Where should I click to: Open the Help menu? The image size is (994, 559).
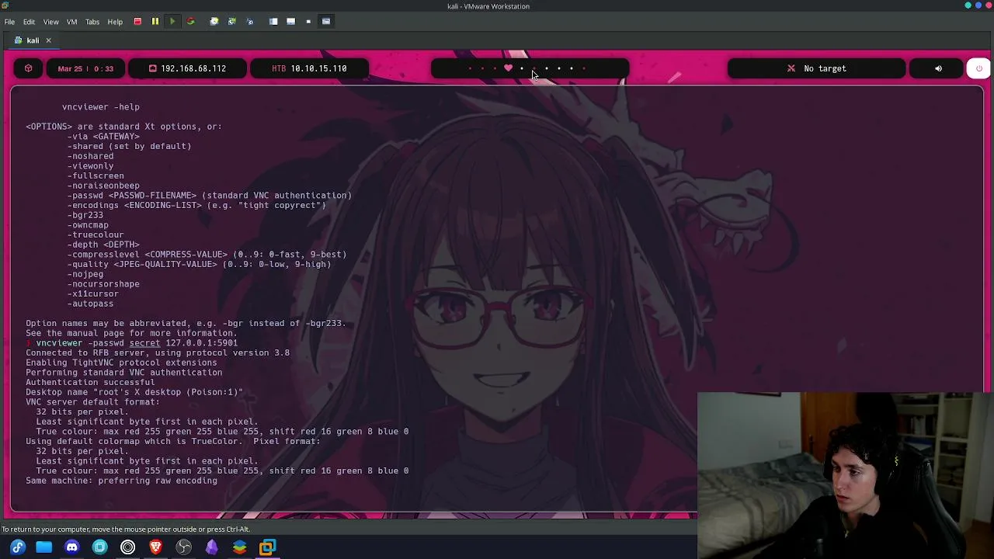pyautogui.click(x=115, y=22)
